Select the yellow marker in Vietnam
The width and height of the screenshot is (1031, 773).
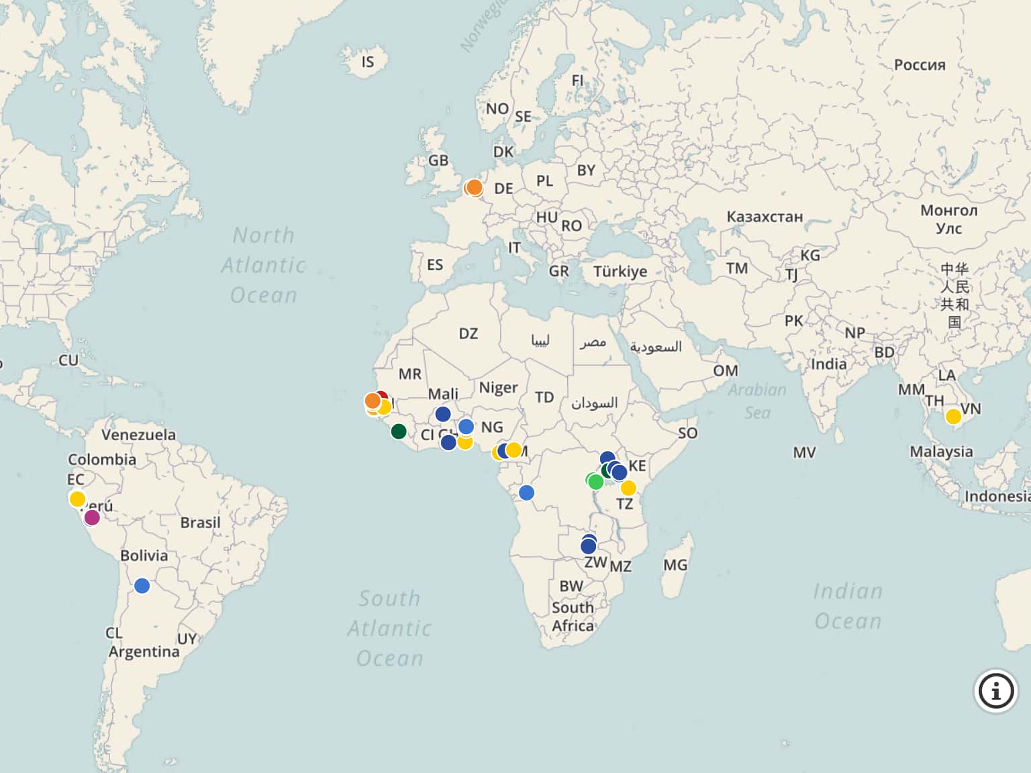click(x=954, y=416)
